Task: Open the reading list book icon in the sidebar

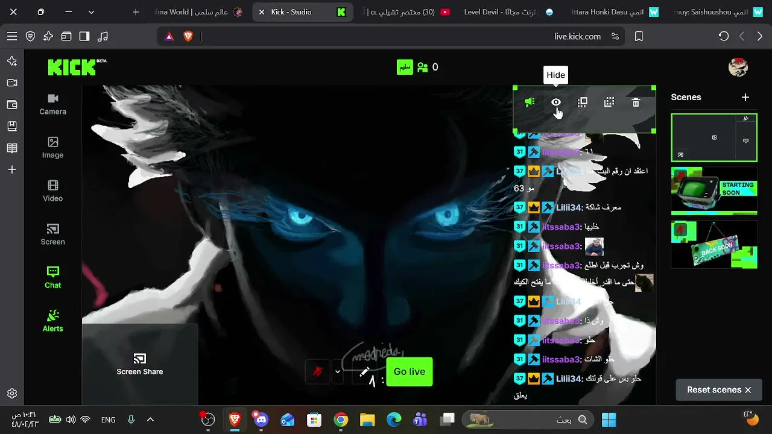Action: tap(12, 148)
